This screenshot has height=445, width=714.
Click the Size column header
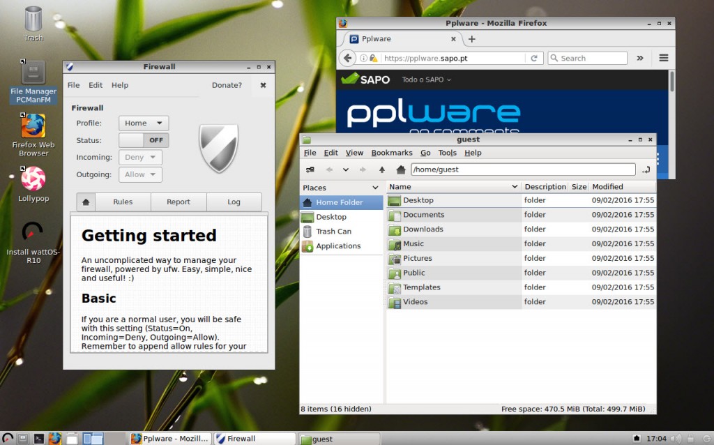(579, 187)
